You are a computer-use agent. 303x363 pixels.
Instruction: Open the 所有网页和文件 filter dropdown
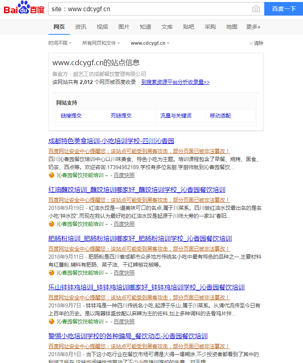point(101,43)
